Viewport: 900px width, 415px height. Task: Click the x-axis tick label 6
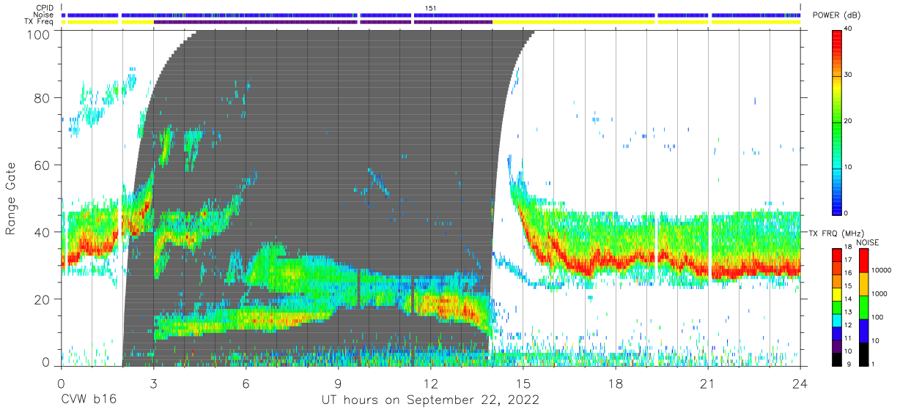pos(246,384)
